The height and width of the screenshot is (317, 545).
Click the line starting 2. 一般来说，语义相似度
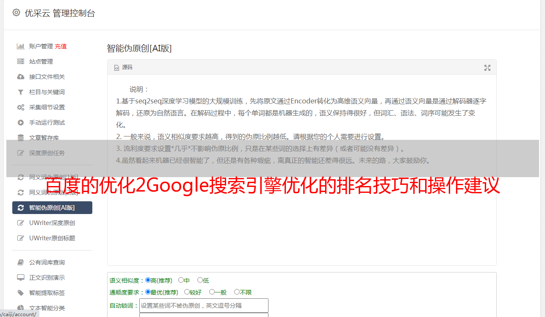point(251,137)
